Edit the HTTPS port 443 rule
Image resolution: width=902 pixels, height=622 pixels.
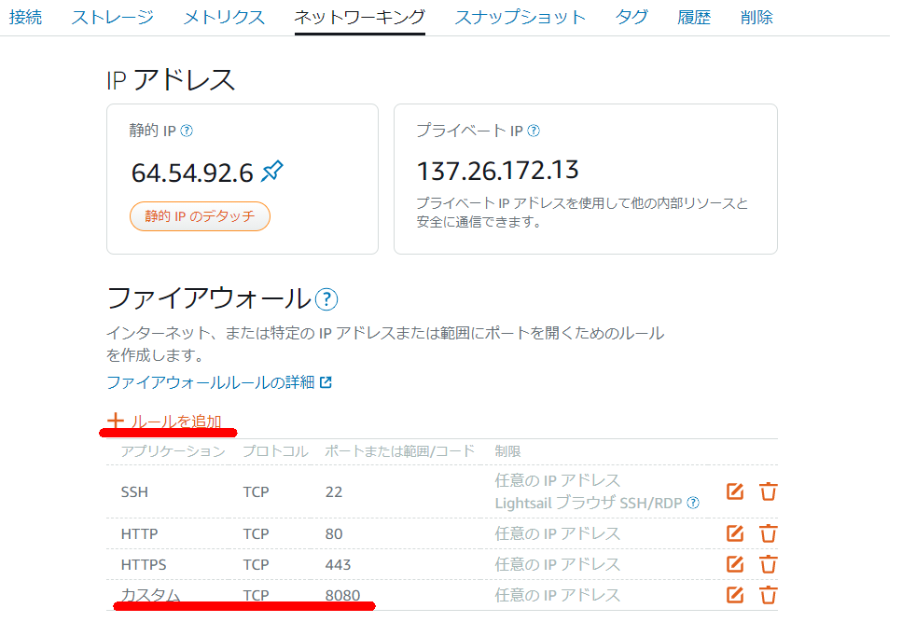(735, 564)
